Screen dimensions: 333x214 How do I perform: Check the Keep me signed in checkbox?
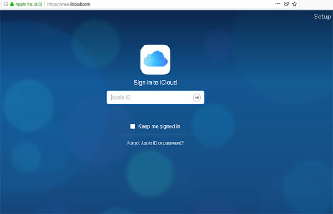pyautogui.click(x=133, y=126)
